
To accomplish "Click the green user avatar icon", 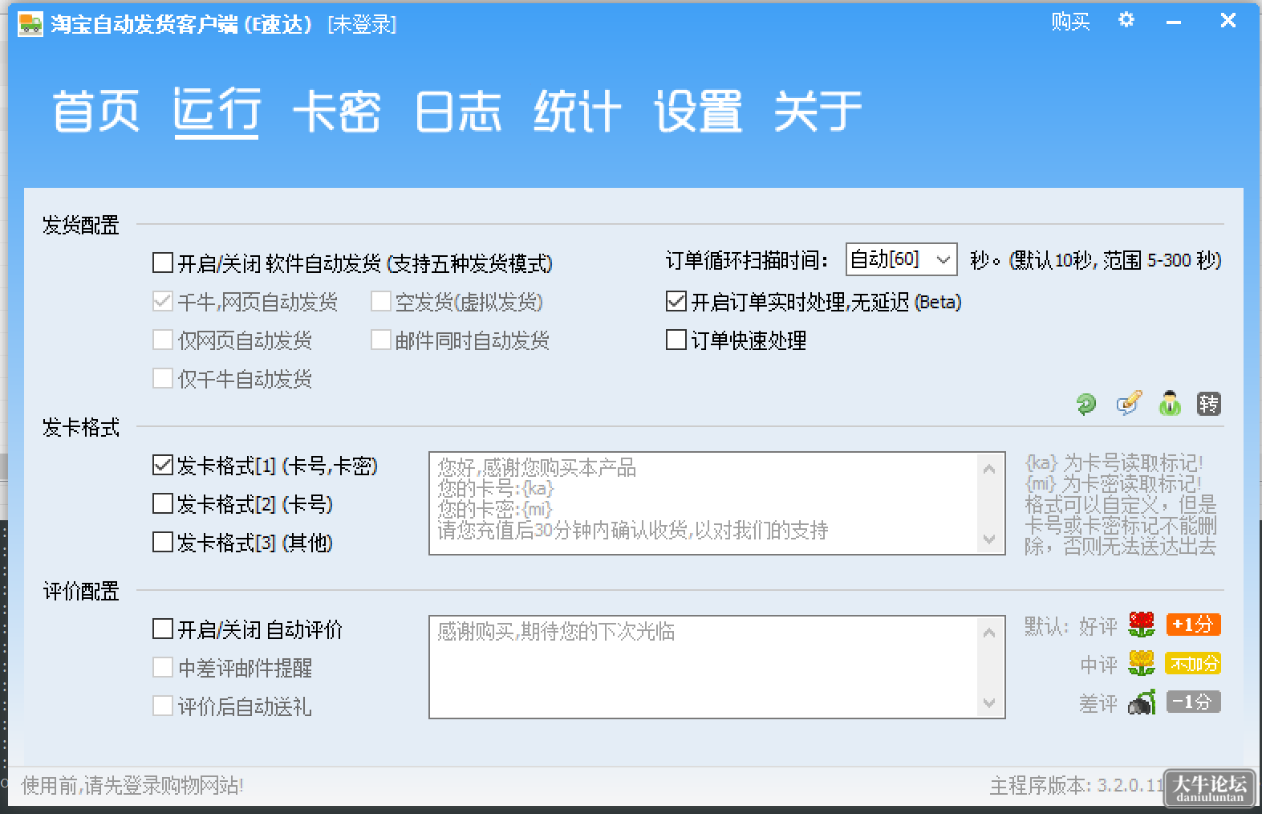I will point(1170,403).
